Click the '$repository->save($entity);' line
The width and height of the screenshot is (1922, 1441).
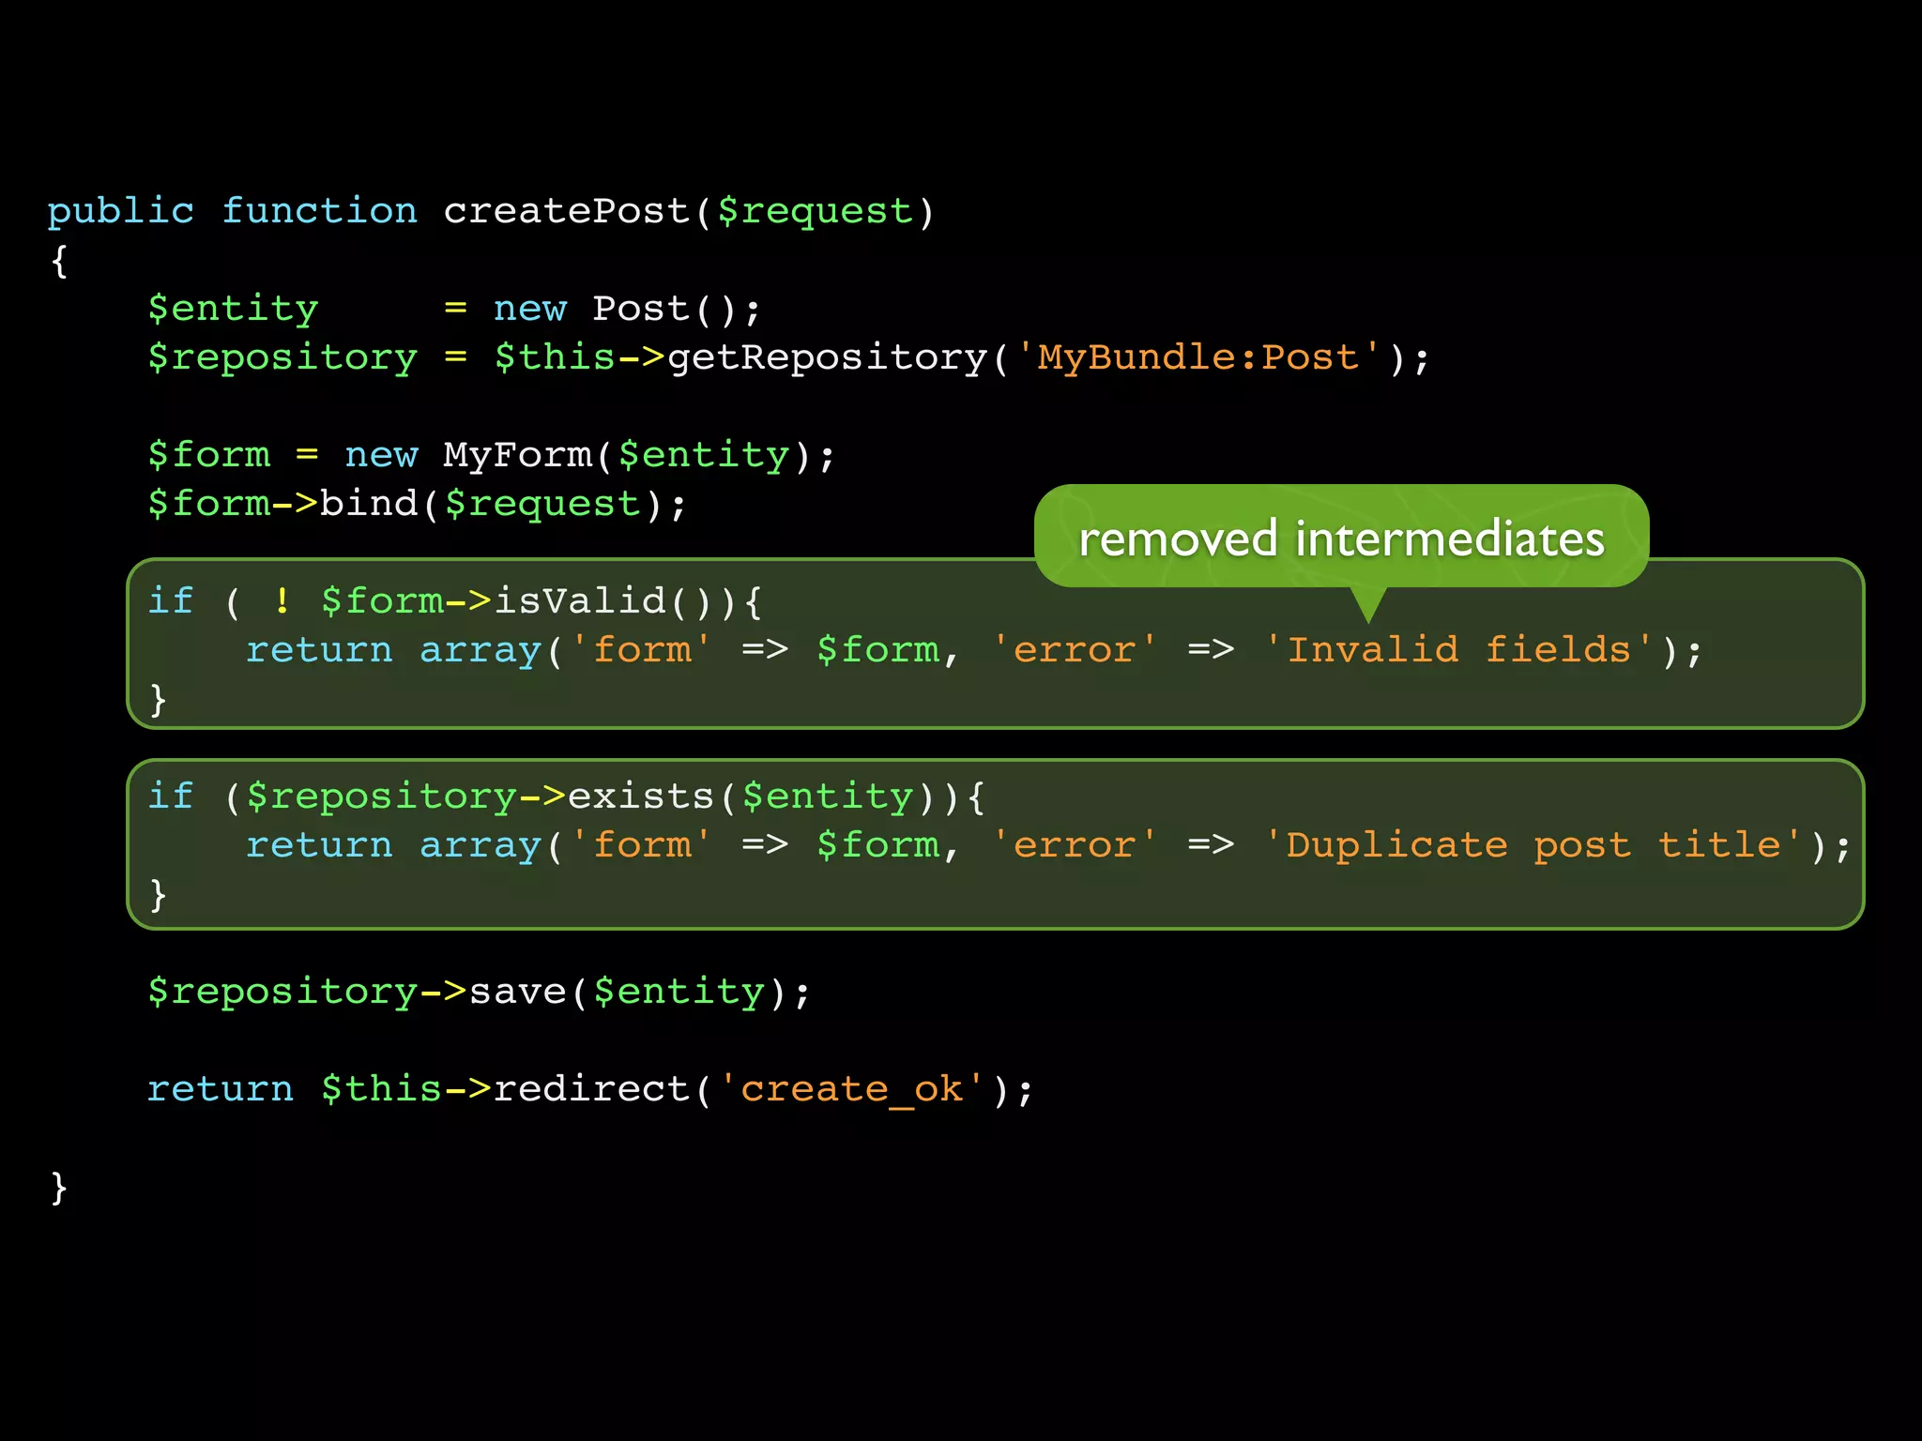(478, 993)
